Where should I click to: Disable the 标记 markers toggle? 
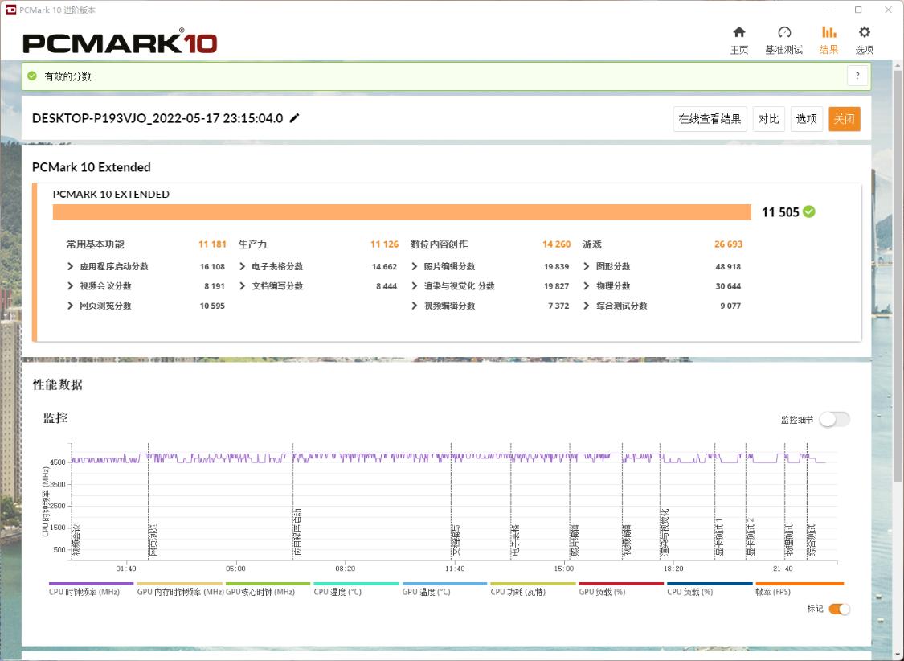[x=839, y=610]
